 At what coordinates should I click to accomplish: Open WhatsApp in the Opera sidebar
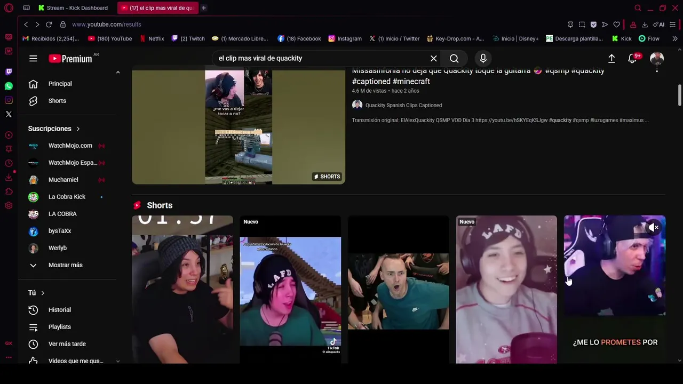[9, 86]
